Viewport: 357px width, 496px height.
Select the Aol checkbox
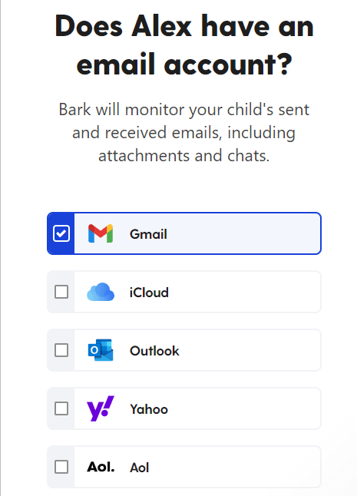tap(61, 467)
